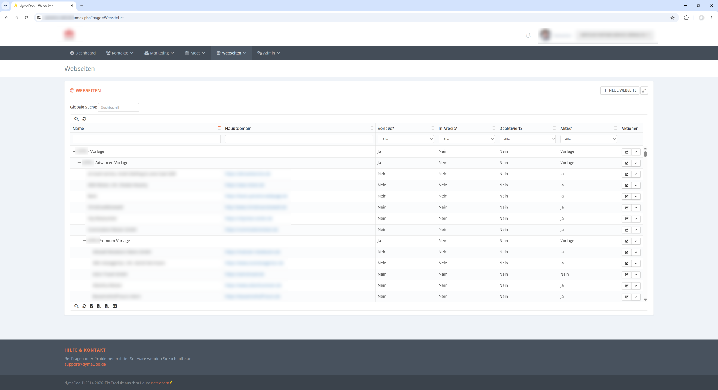Open the browser three-dot menu
Screen dimensions: 718x390
712,18
